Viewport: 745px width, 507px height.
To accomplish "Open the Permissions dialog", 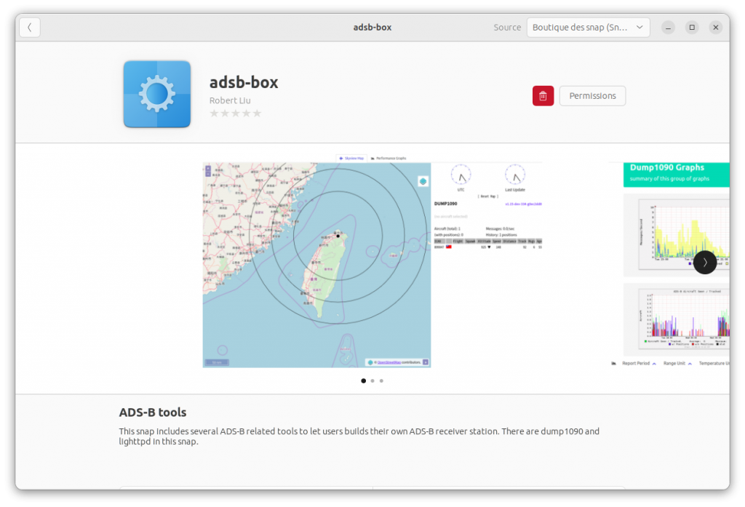I will [x=592, y=96].
